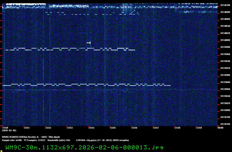Click the 10139880 frequency label
The image size is (232, 152).
coord(225,82)
